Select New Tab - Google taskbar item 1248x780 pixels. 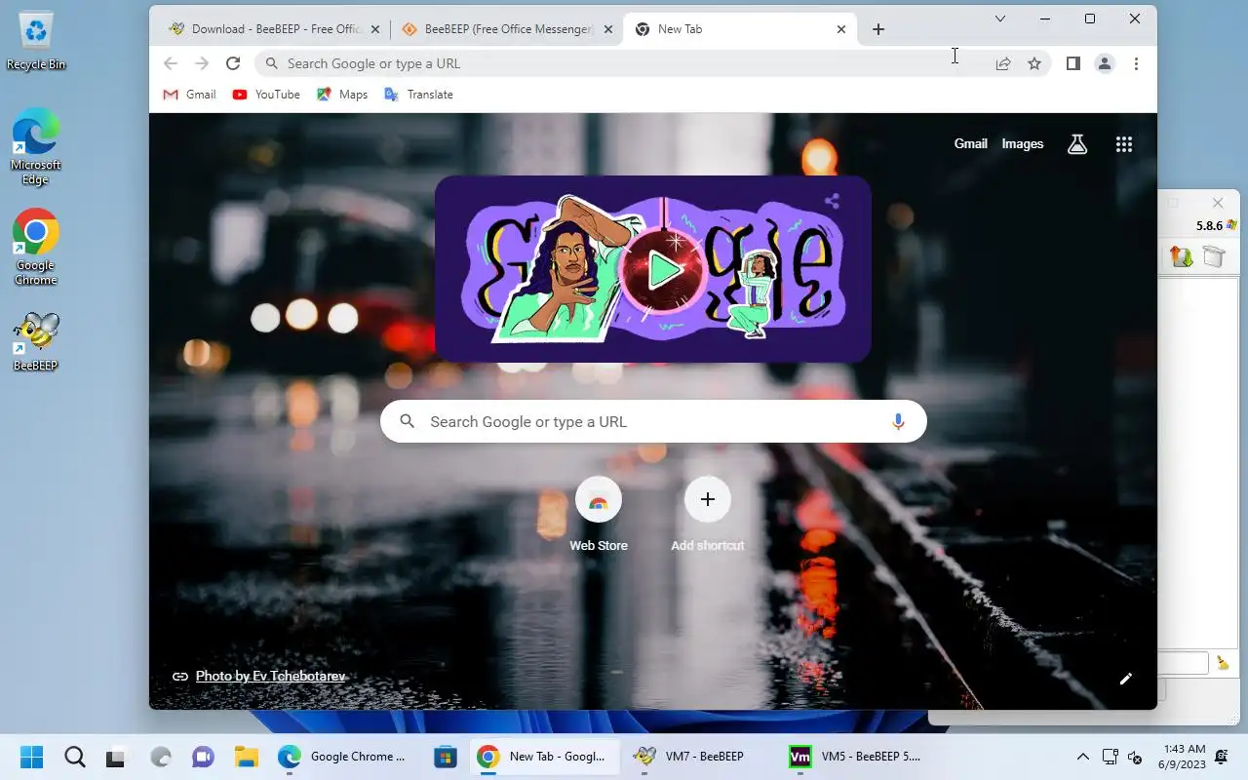(543, 757)
